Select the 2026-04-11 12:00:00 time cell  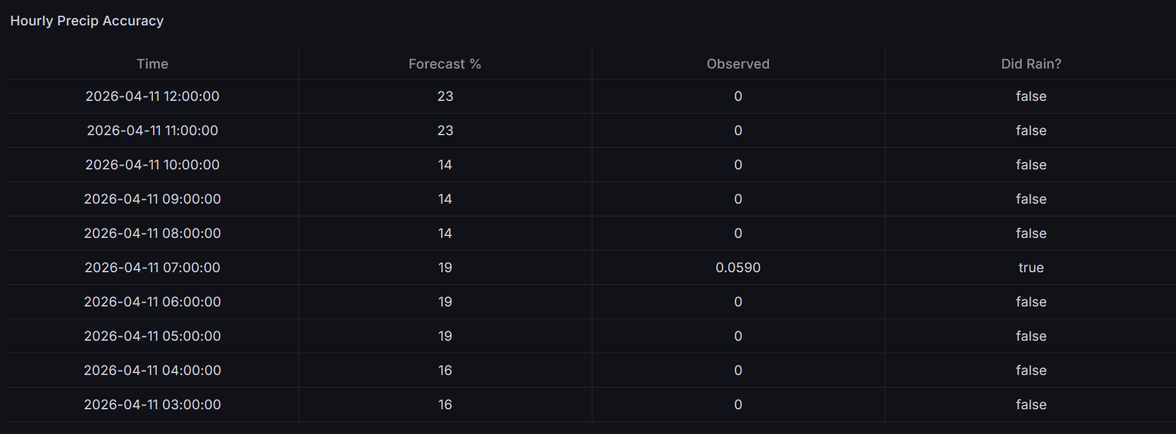[152, 96]
